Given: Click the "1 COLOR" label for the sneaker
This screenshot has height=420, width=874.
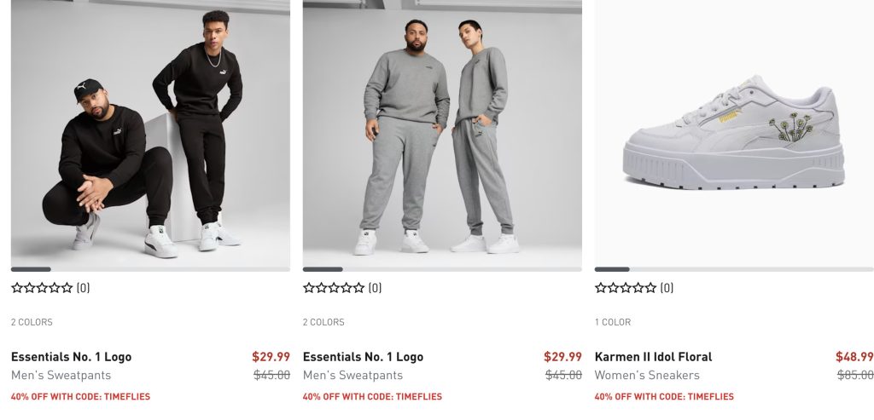Looking at the screenshot, I should 613,322.
